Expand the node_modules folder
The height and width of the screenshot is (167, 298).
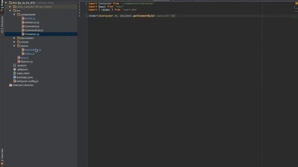pos(10,6)
